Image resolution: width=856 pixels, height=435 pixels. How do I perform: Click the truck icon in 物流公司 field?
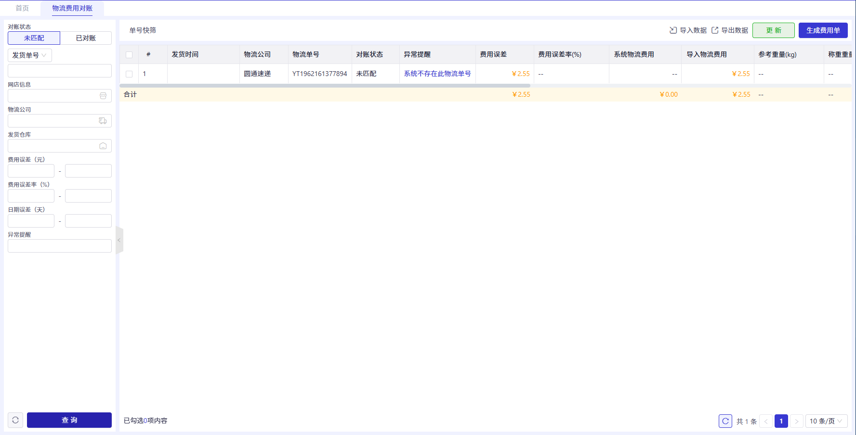tap(103, 121)
